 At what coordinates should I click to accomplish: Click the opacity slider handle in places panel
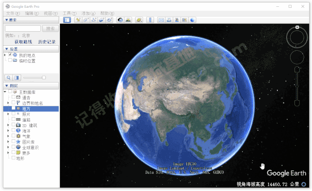(44, 77)
